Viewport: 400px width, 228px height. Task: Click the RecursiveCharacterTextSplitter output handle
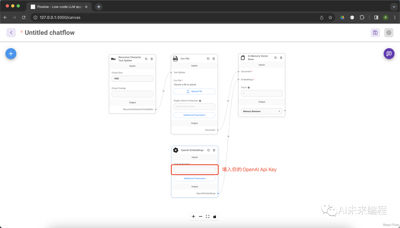(156, 110)
